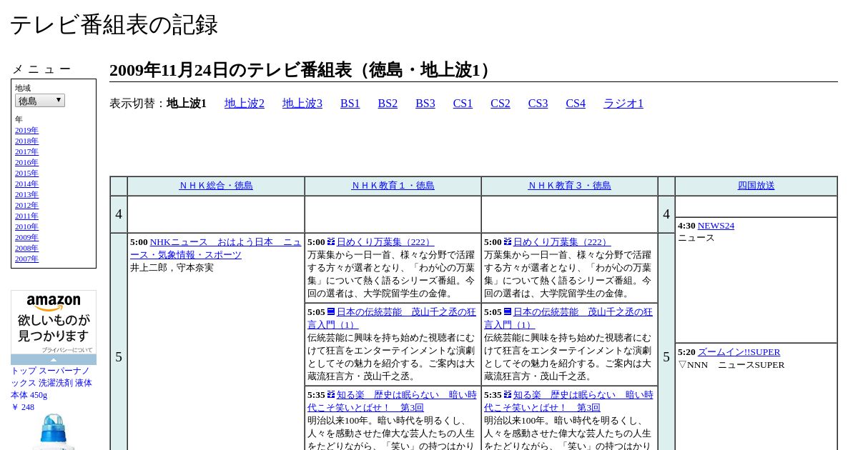Viewport: 858px width, 450px height.
Task: Open 知る楽 歴史は眠らない in ＮＨＫ教育３ column
Action: [x=568, y=401]
